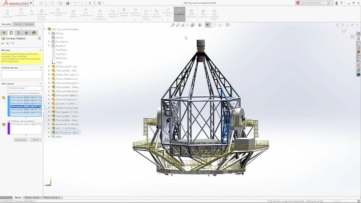361x203 pixels.
Task: Click the Search MySolidWorks box
Action: [x=314, y=3]
